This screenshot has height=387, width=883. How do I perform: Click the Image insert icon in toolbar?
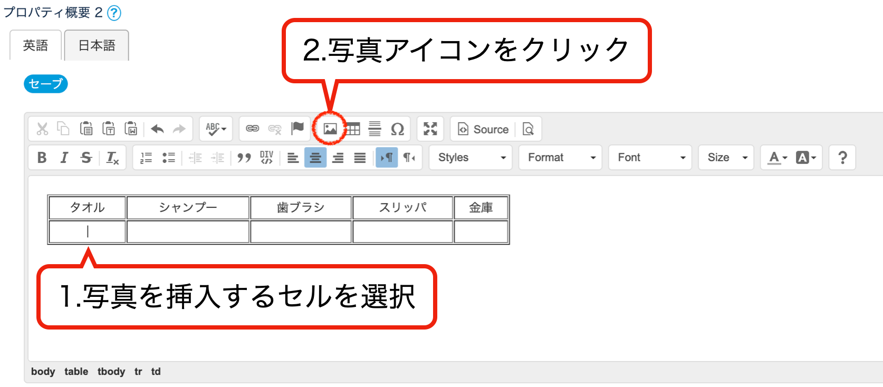pyautogui.click(x=330, y=129)
